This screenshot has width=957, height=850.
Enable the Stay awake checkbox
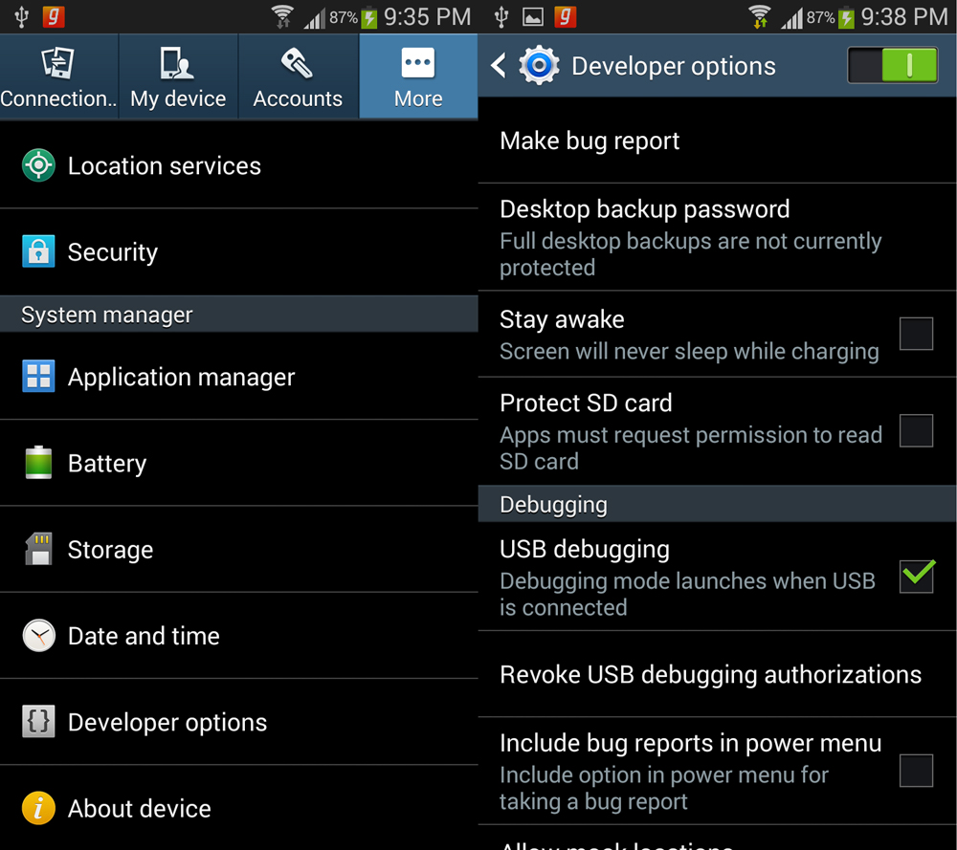click(x=916, y=334)
